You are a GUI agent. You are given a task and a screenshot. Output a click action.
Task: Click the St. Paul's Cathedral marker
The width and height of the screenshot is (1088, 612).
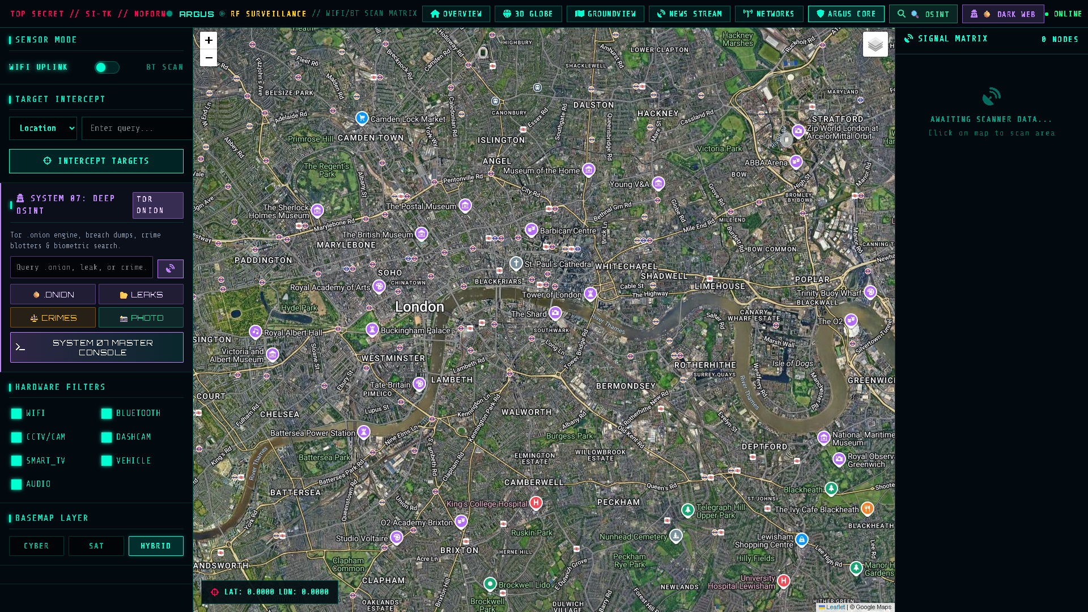(516, 263)
